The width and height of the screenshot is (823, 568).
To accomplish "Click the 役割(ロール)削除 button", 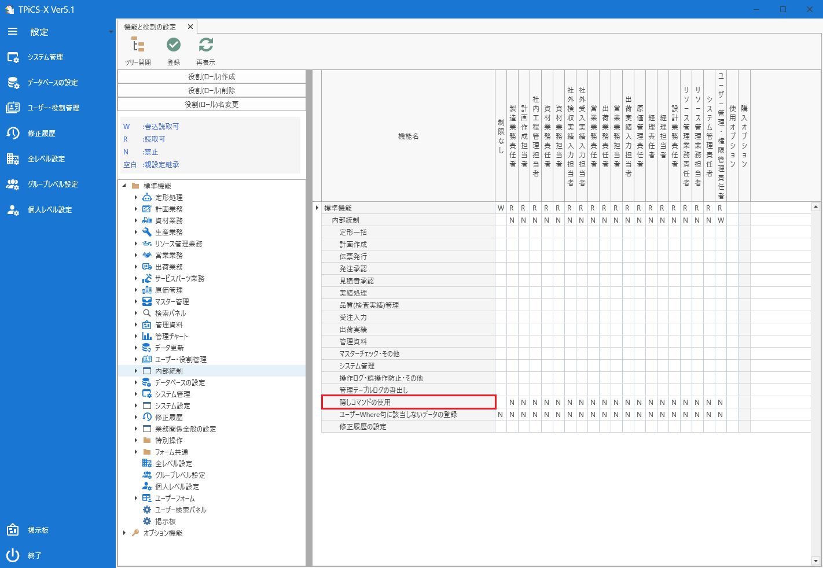I will [212, 91].
